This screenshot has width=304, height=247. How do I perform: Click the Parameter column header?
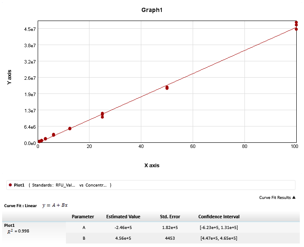click(x=83, y=217)
